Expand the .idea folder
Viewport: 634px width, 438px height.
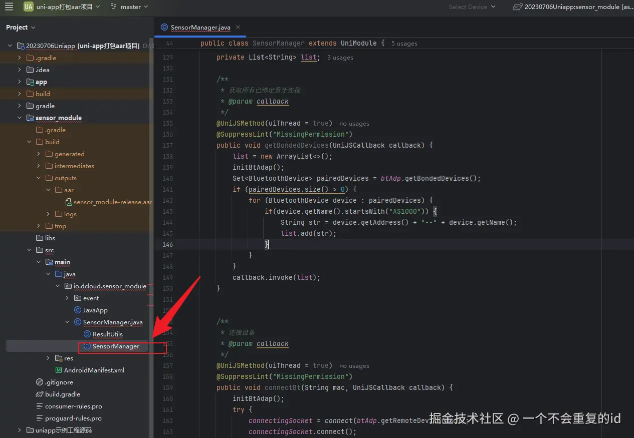[x=20, y=70]
